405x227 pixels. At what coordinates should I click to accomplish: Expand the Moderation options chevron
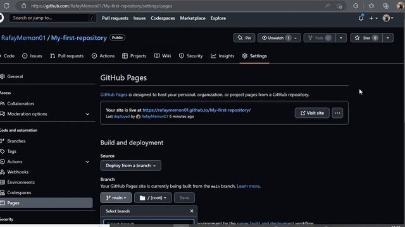tap(87, 113)
